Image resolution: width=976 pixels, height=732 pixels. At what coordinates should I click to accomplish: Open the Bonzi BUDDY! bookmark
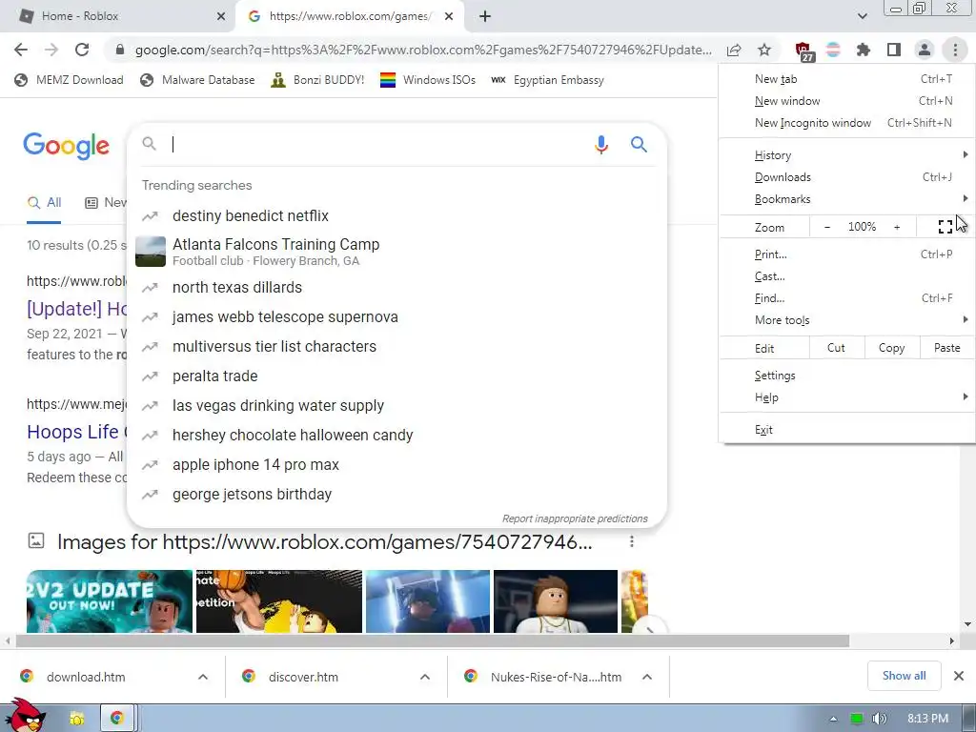point(317,80)
